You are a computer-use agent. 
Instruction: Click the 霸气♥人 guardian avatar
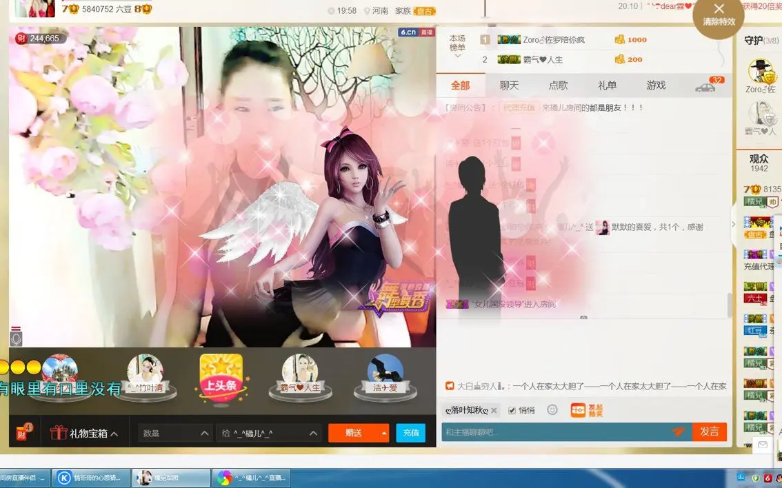click(761, 114)
